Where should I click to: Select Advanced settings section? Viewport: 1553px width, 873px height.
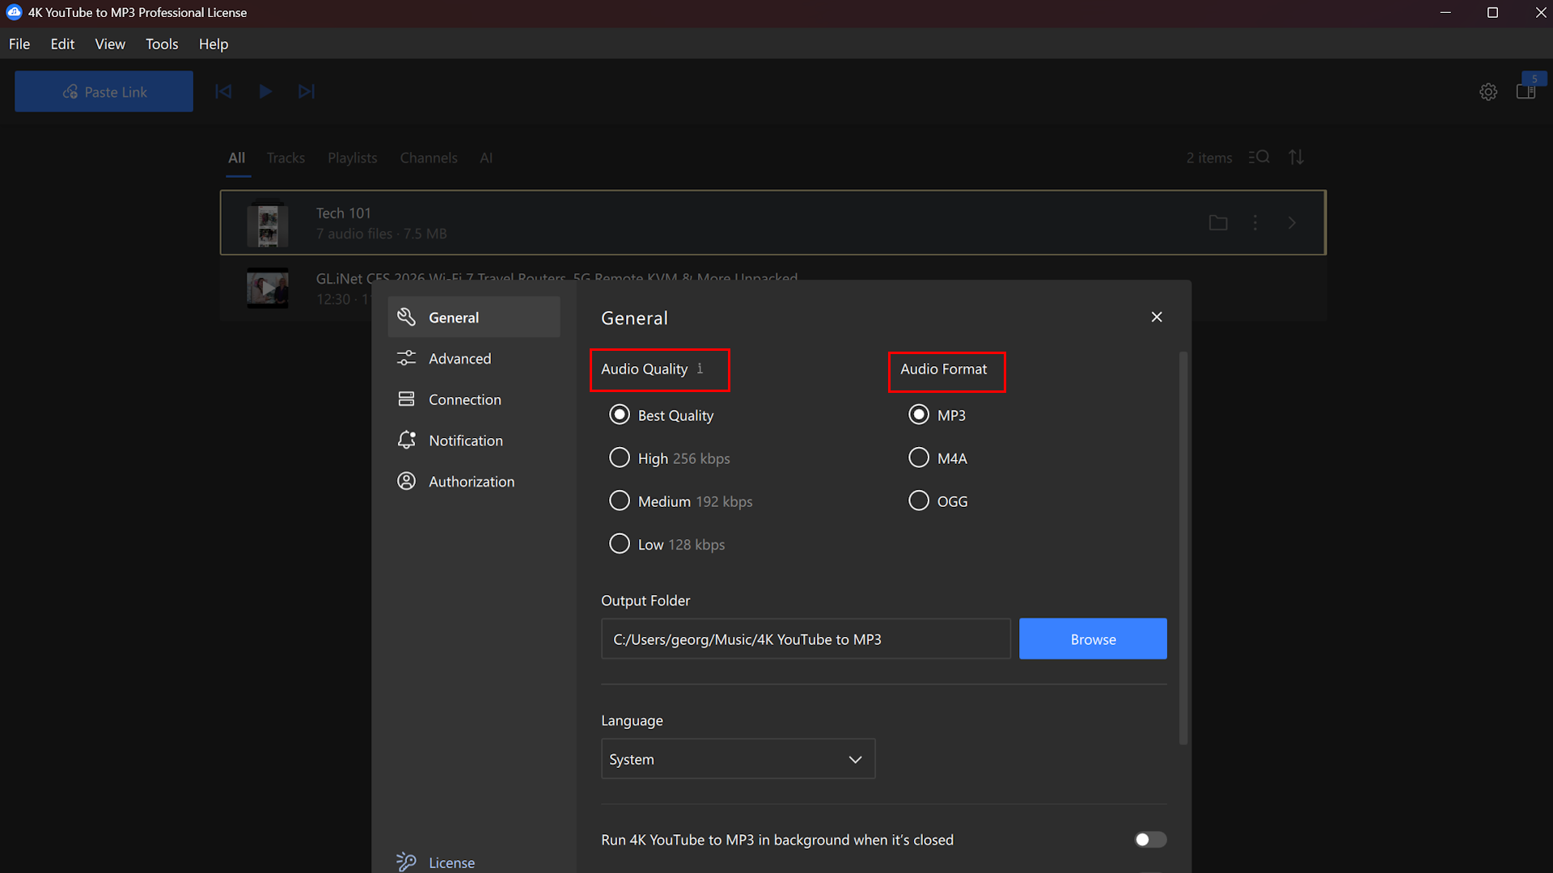(x=474, y=358)
